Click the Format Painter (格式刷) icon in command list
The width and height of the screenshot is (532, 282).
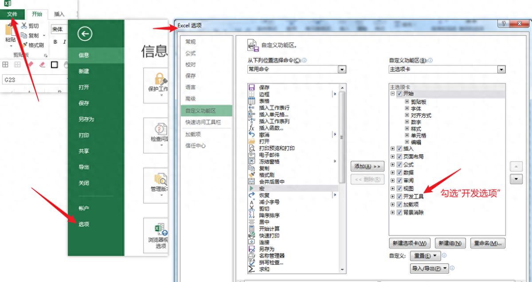pos(251,175)
